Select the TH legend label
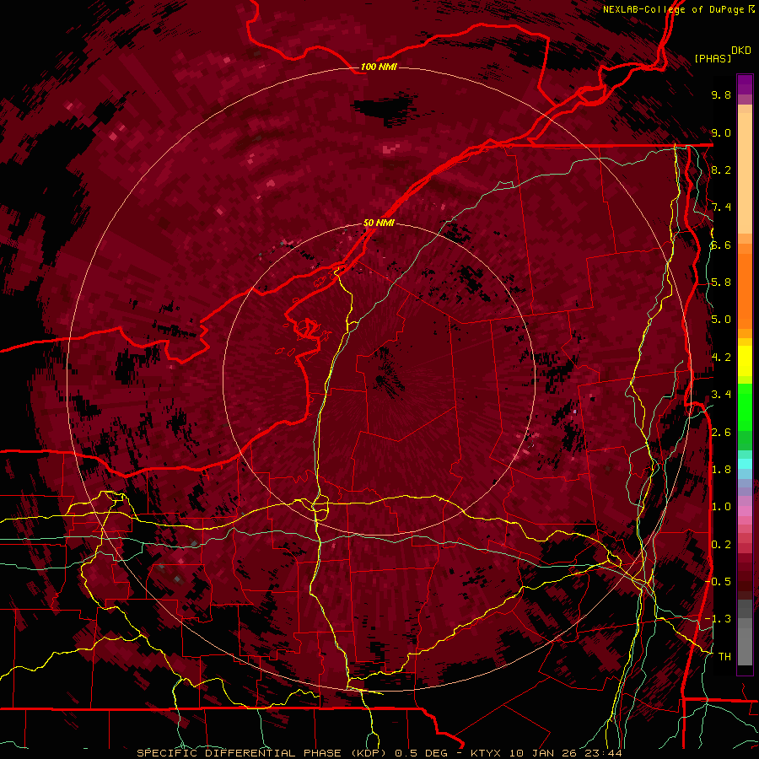 [x=724, y=657]
